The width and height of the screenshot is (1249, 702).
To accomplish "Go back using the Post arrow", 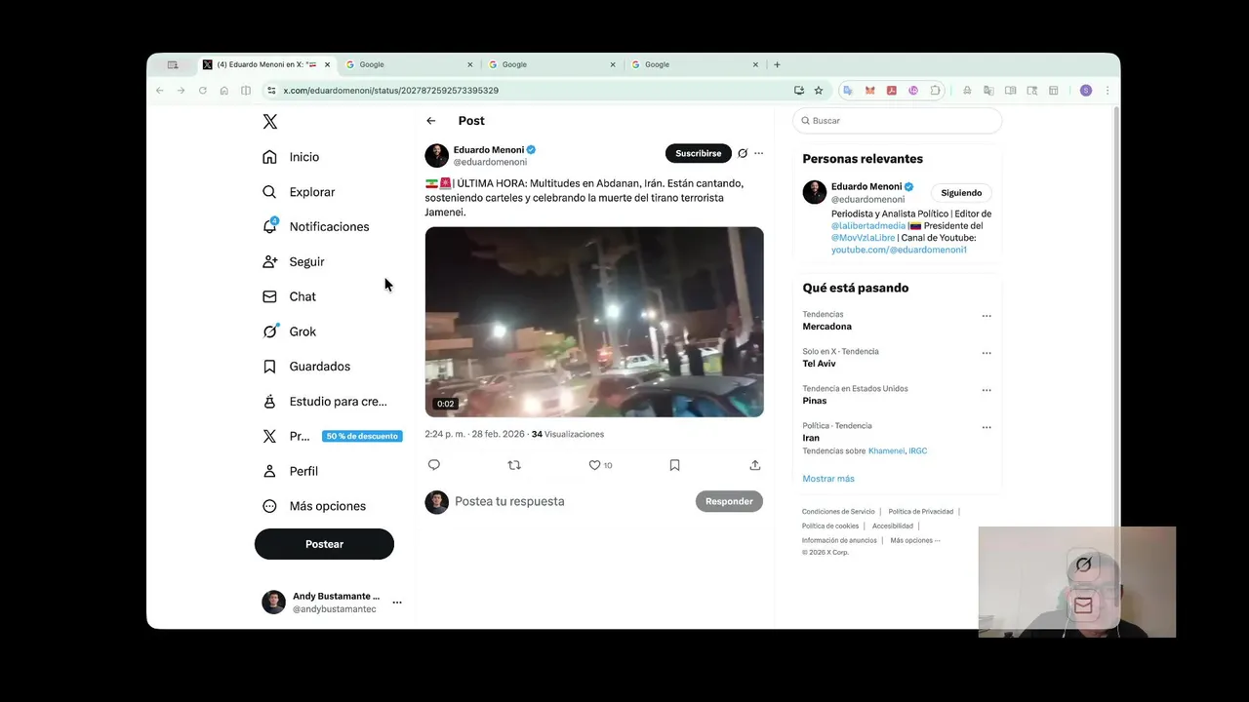I will [x=431, y=121].
